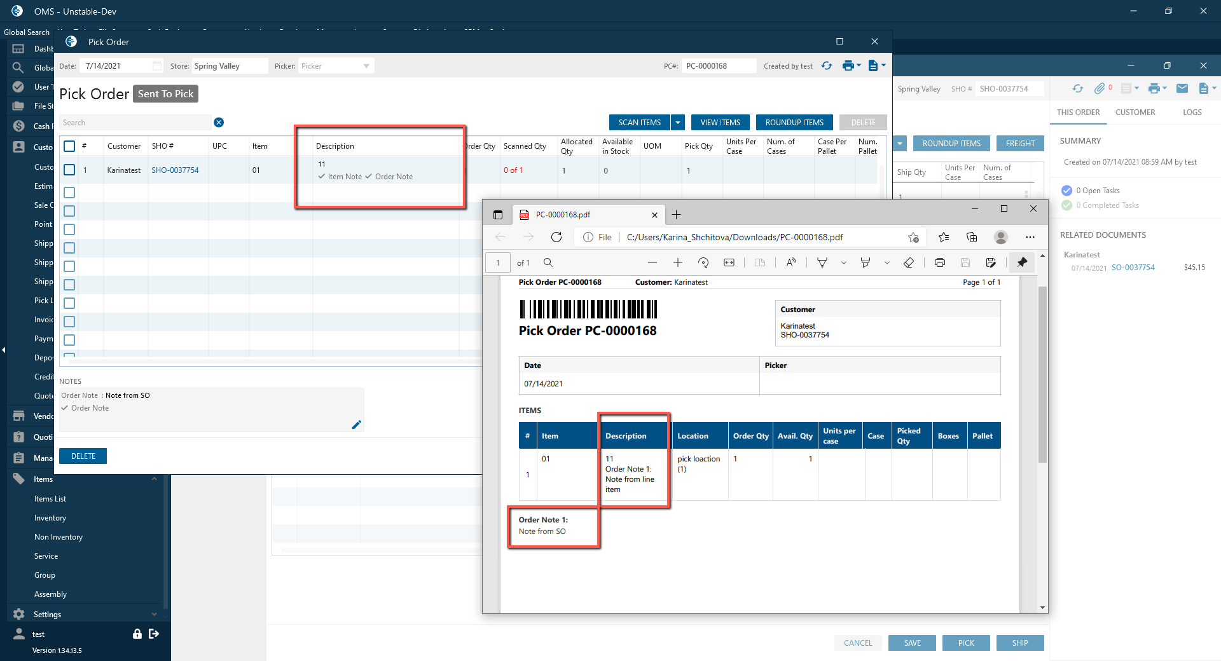Clear the Pick Order search field
Screen dimensions: 1221x661
(219, 123)
